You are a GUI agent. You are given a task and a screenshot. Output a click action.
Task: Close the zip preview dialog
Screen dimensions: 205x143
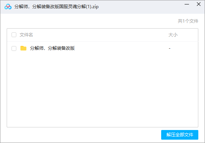point(199,4)
